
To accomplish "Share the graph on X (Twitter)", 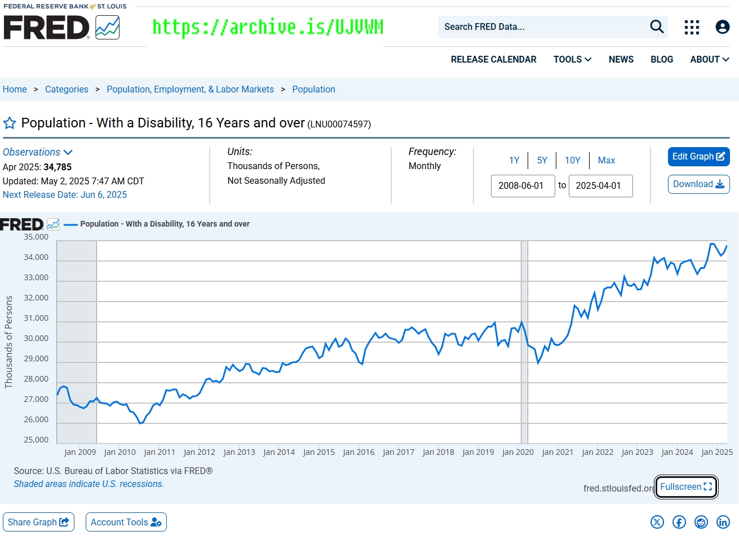I will (657, 522).
